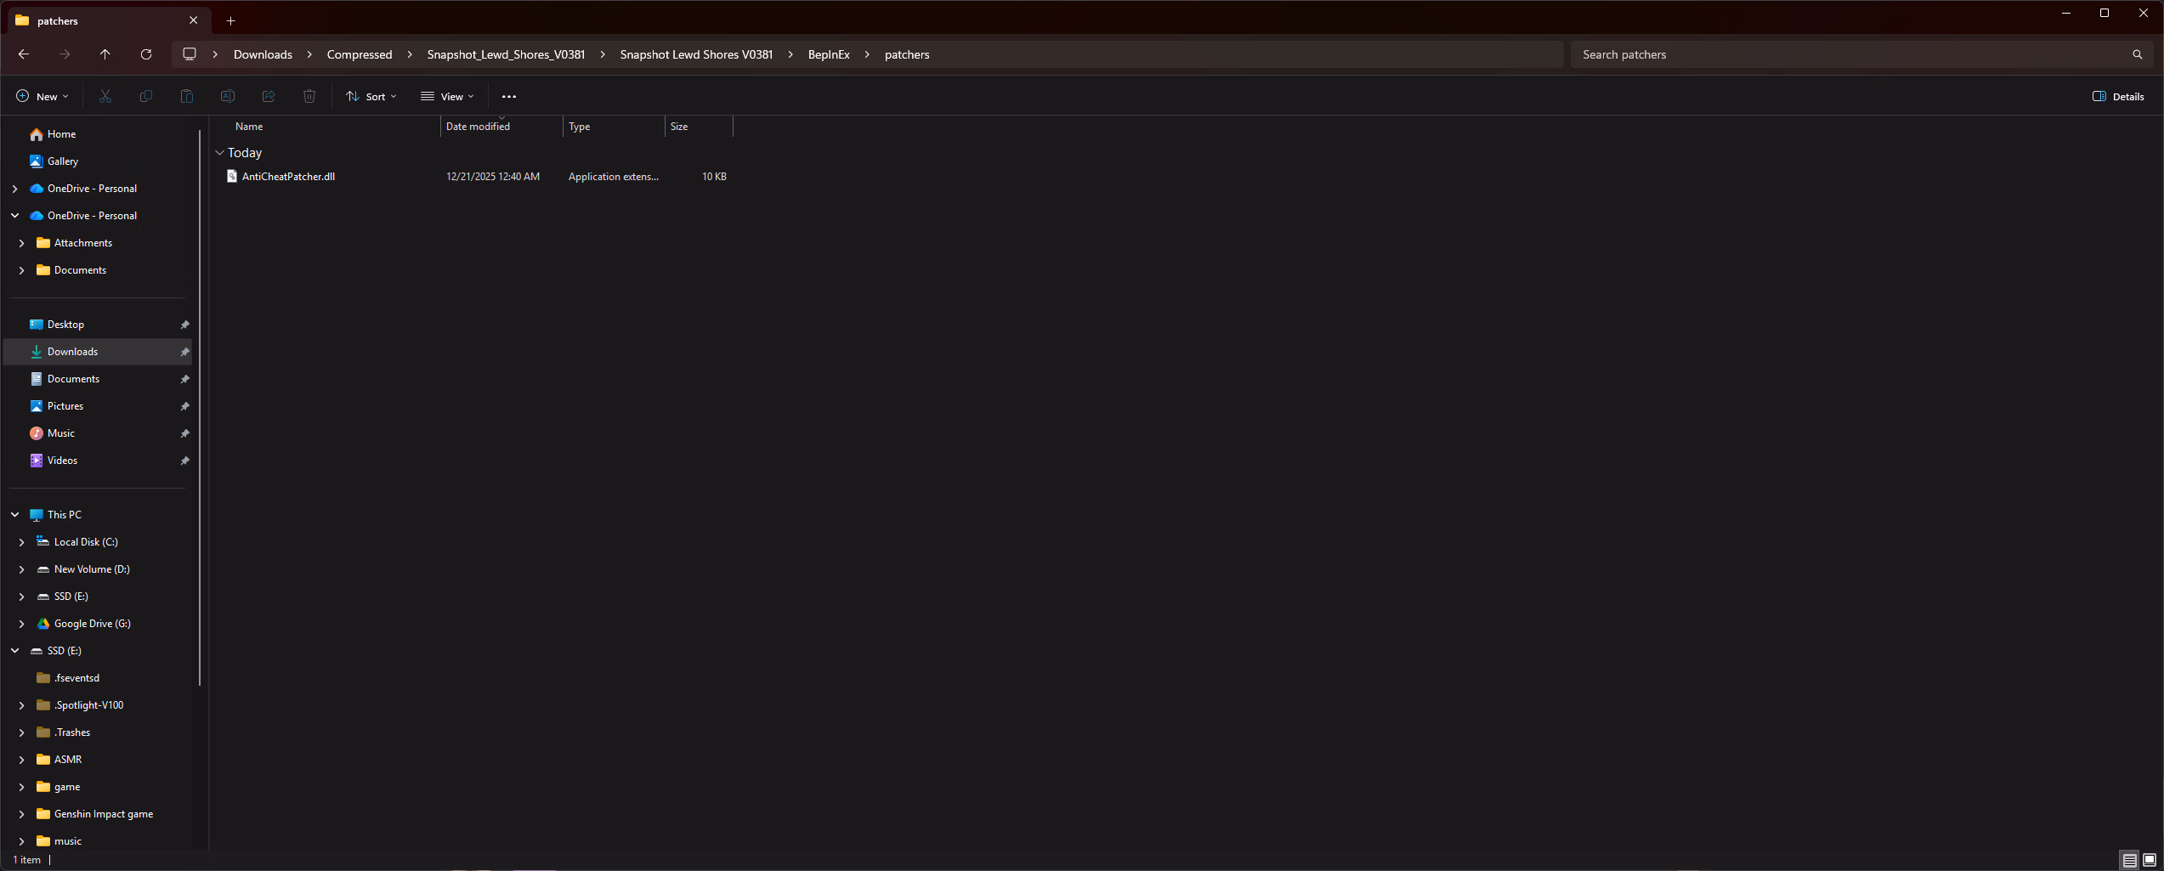Add a new tab with plus icon
The height and width of the screenshot is (871, 2164).
(230, 20)
